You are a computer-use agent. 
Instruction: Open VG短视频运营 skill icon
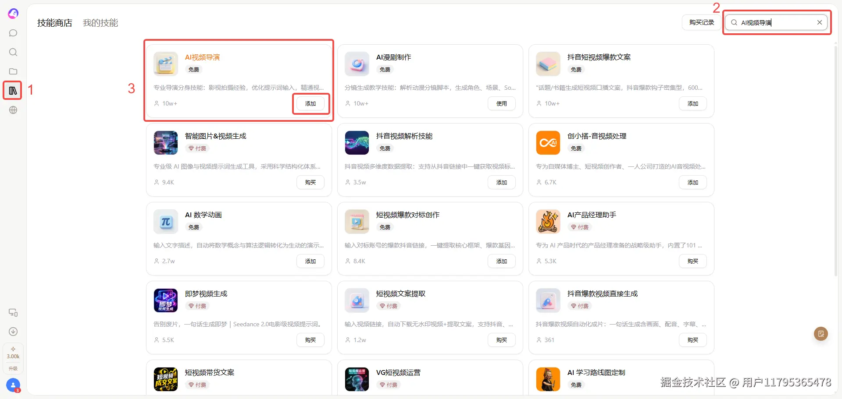click(357, 379)
